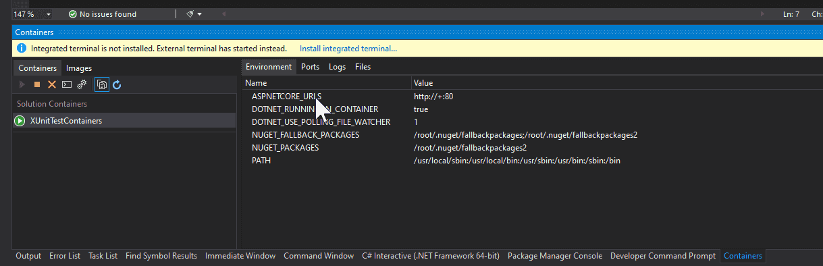Open the C# Interactive tab
The height and width of the screenshot is (266, 823).
431,256
